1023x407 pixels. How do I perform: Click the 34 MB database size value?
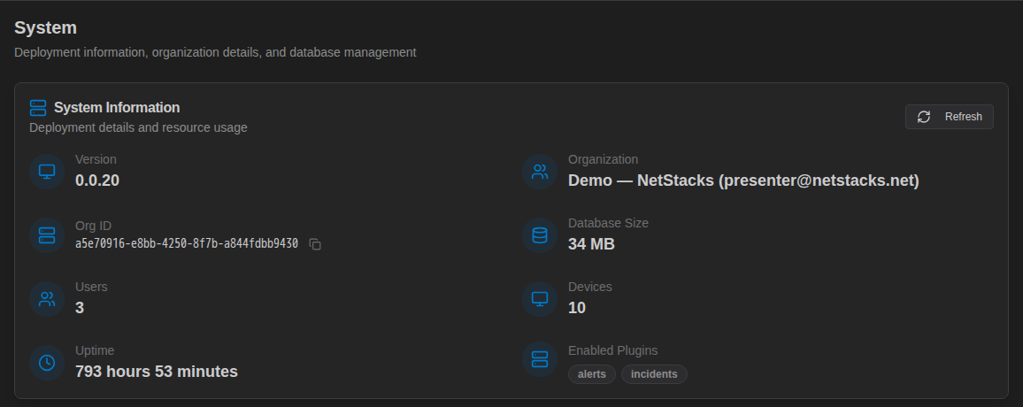pyautogui.click(x=591, y=244)
